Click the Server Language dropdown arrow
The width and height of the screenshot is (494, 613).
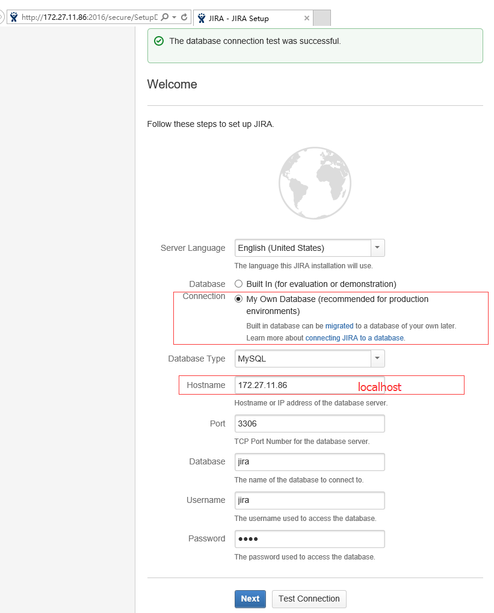click(x=377, y=248)
